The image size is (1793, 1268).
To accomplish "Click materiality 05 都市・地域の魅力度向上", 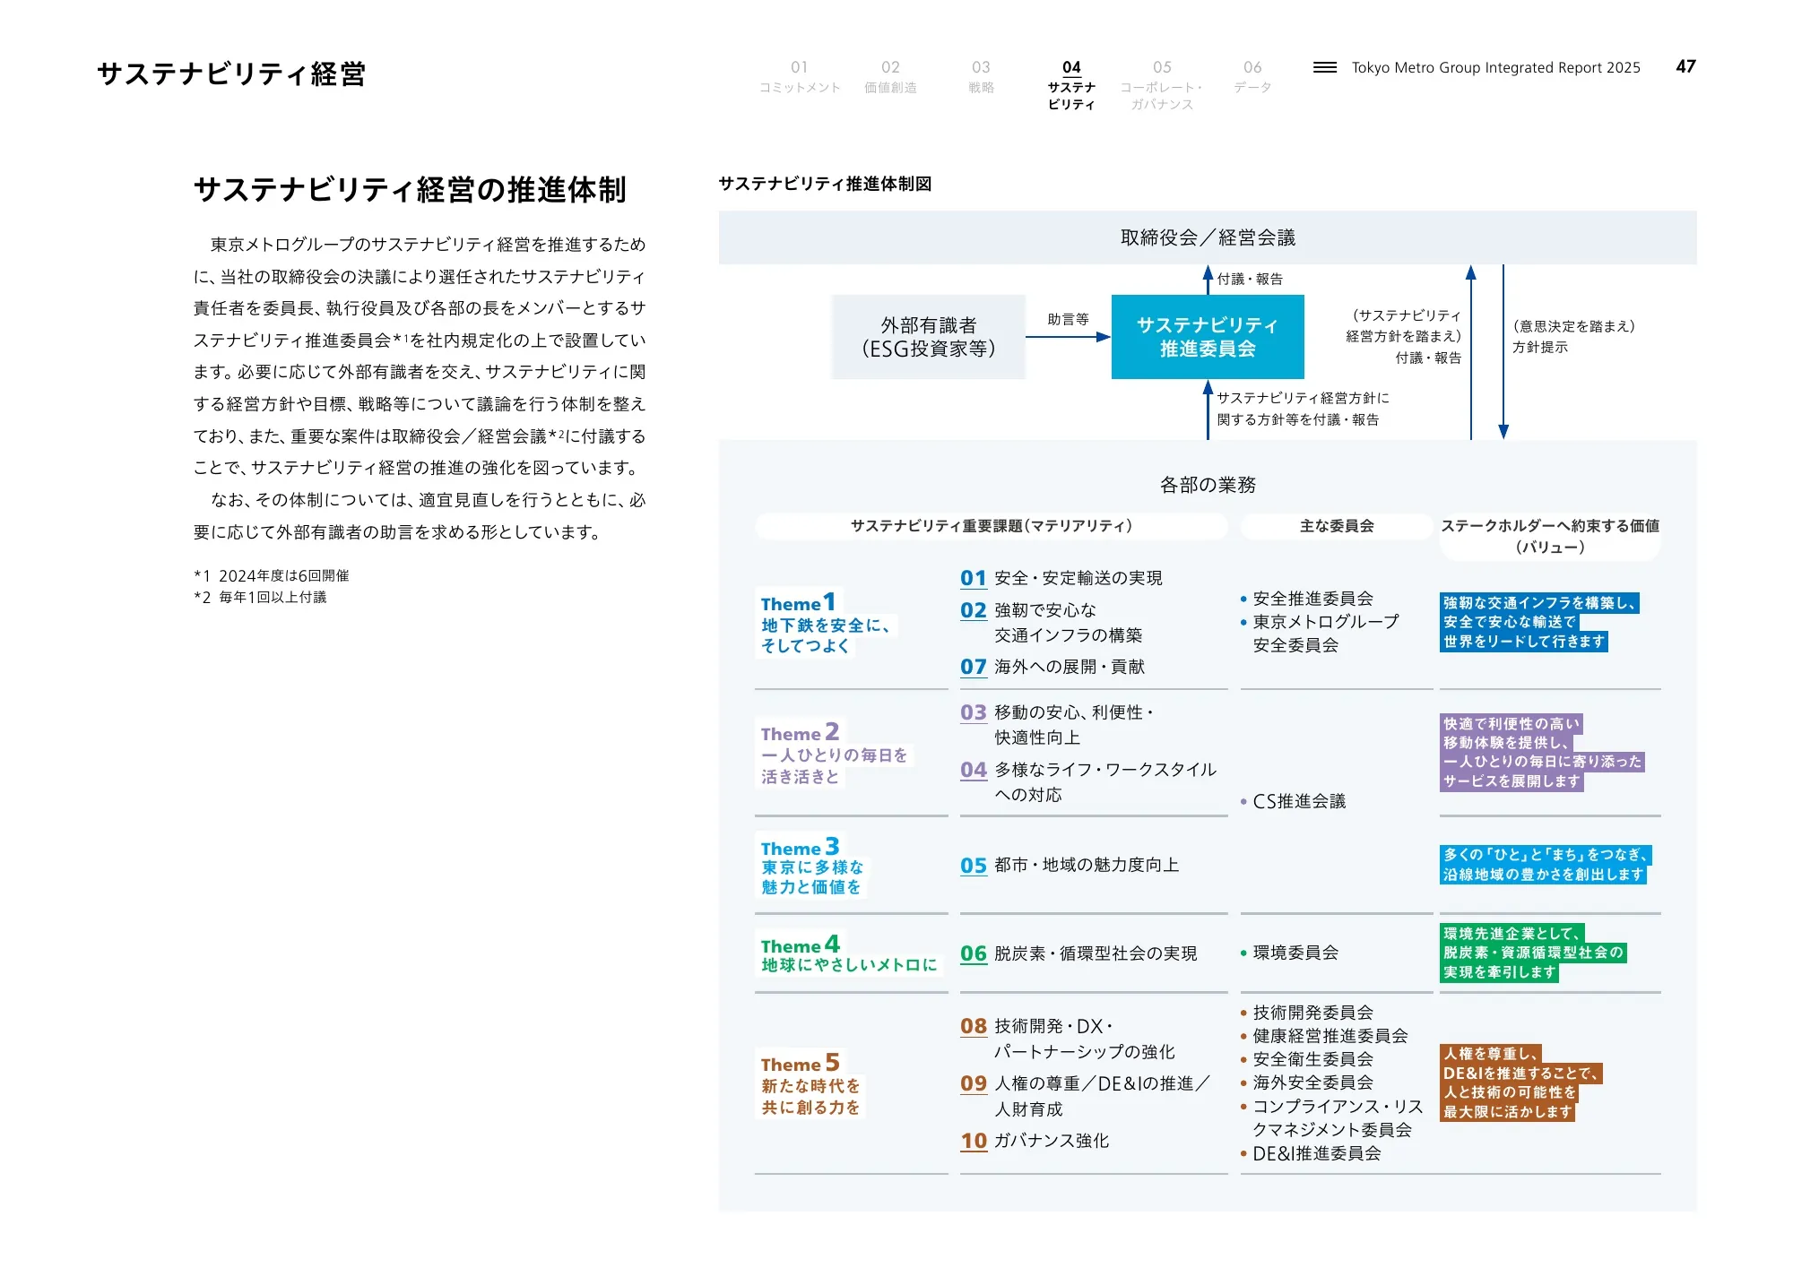I will [x=1070, y=866].
